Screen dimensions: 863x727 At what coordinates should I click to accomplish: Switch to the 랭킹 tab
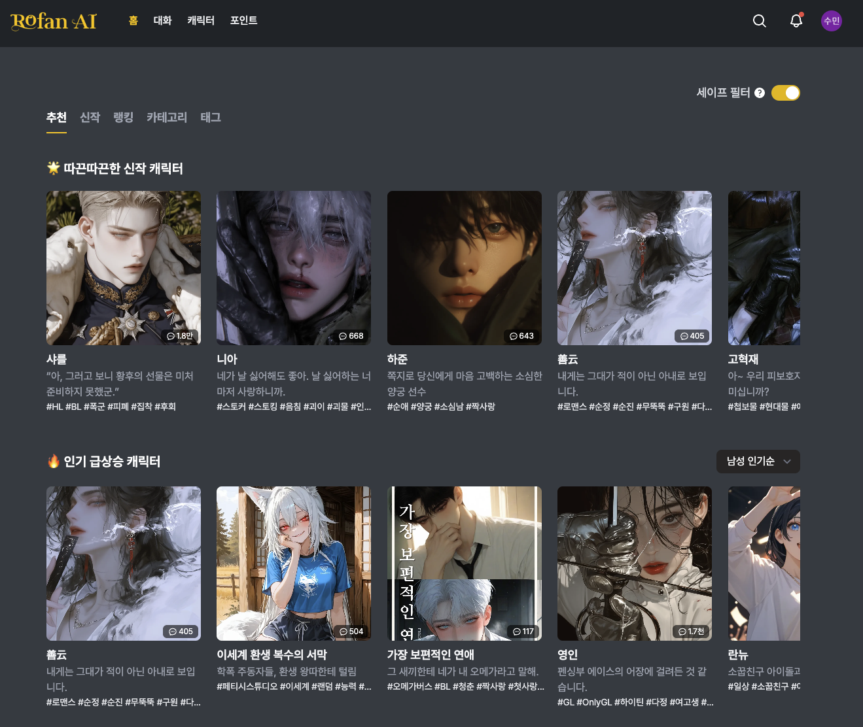123,118
